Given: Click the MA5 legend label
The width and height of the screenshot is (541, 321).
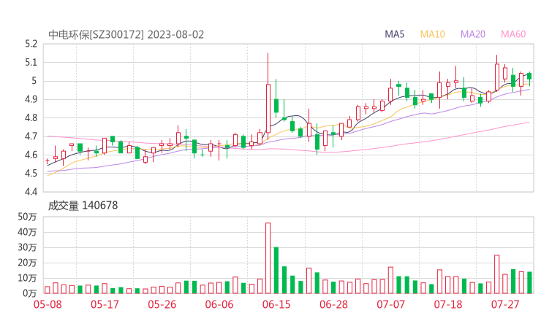Looking at the screenshot, I should click(x=394, y=34).
